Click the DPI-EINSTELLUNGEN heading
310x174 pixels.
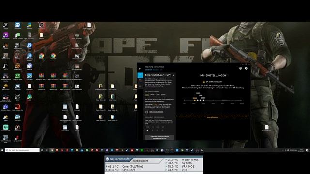pyautogui.click(x=213, y=75)
